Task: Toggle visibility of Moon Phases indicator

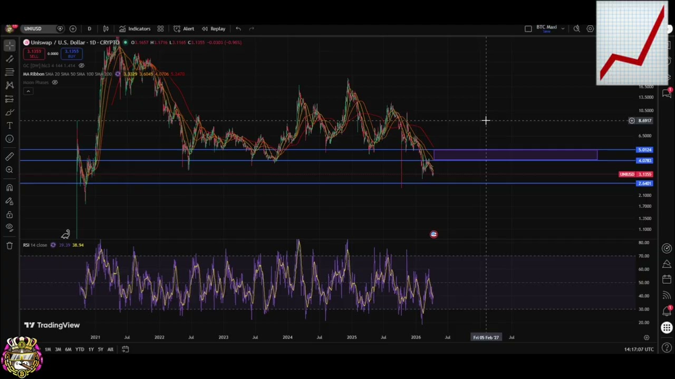Action: [x=54, y=82]
